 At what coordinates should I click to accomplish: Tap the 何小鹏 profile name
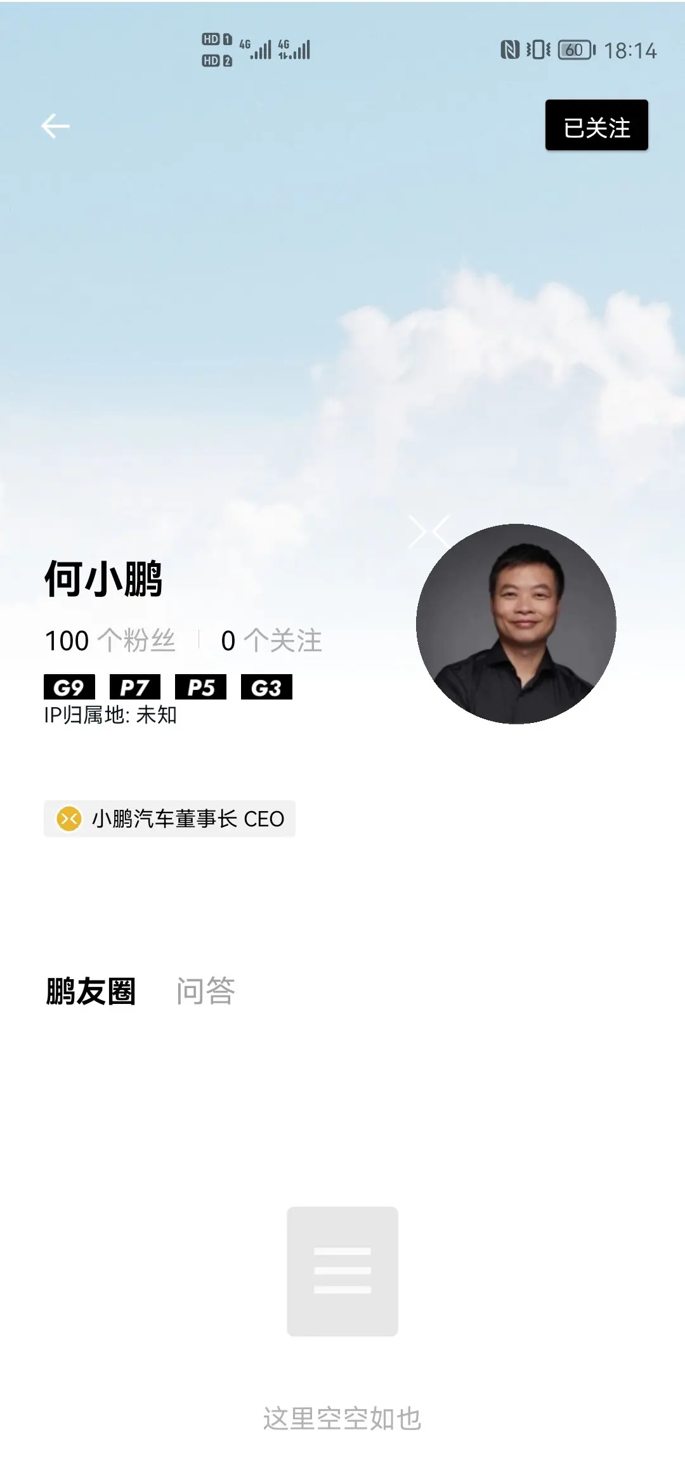(x=103, y=578)
